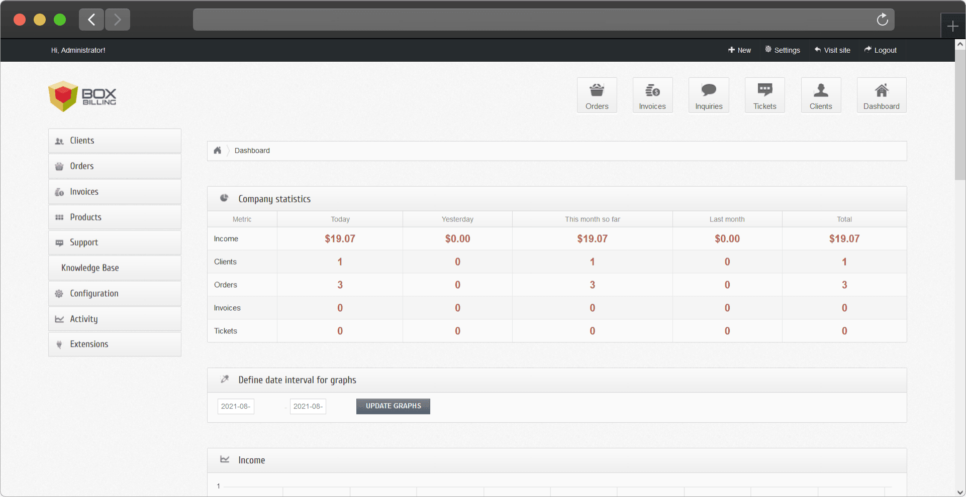
Task: Open the Knowledge Base sidebar item
Action: click(115, 268)
